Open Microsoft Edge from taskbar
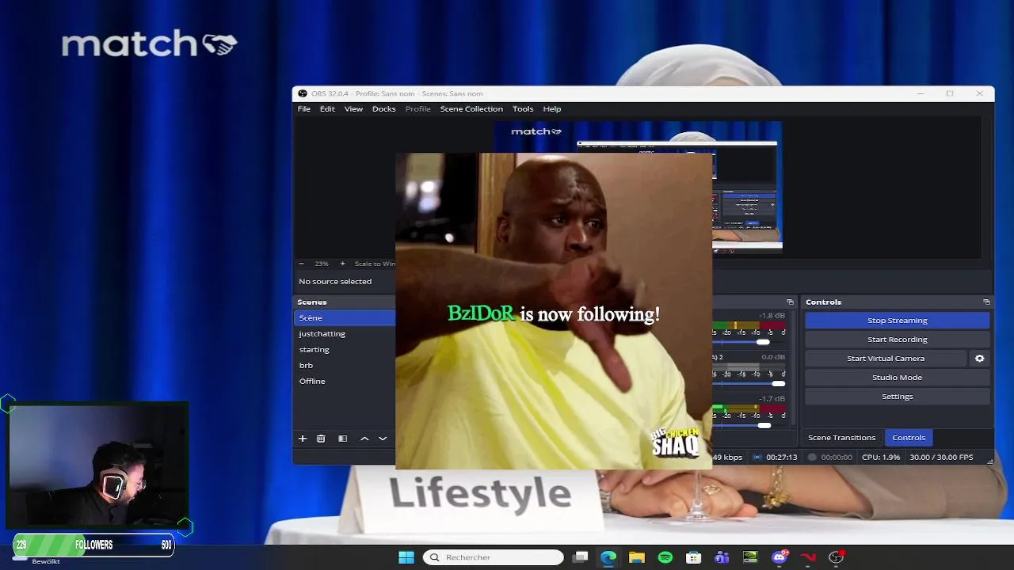Viewport: 1014px width, 570px height. point(608,557)
